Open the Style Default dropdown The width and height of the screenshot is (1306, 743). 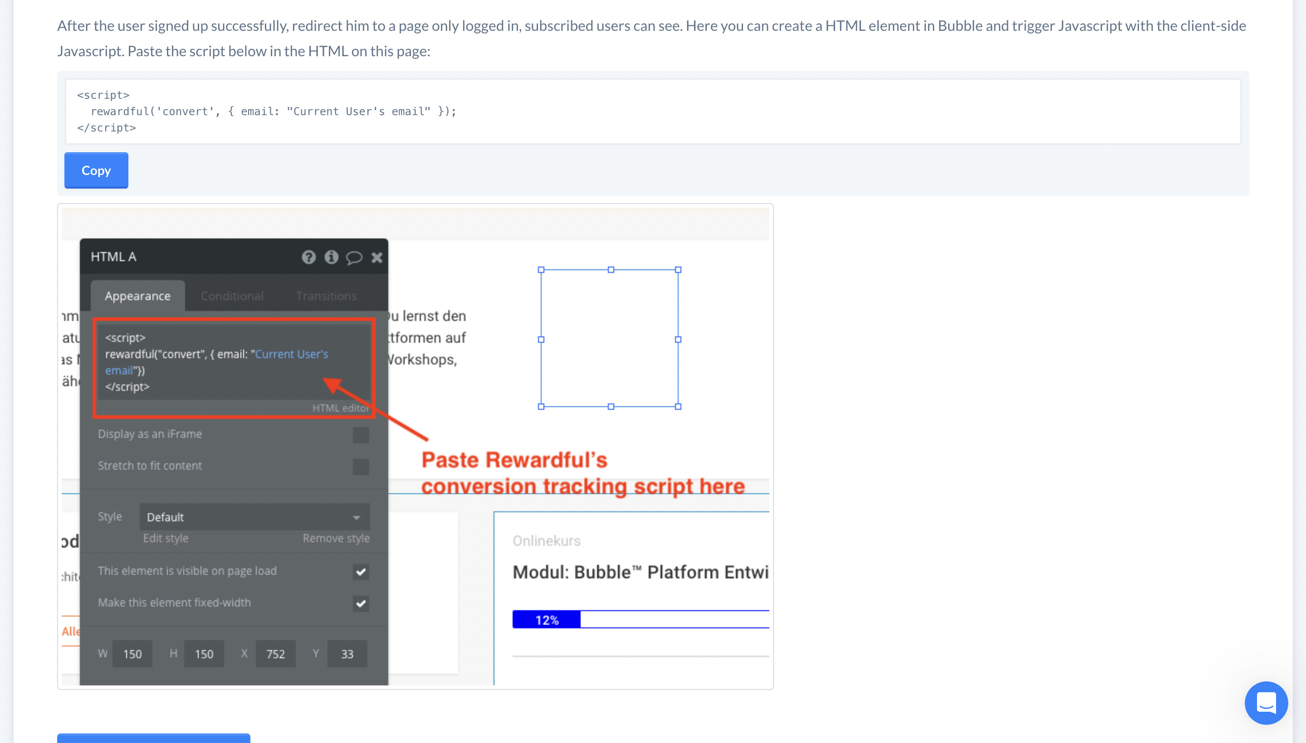tap(254, 517)
